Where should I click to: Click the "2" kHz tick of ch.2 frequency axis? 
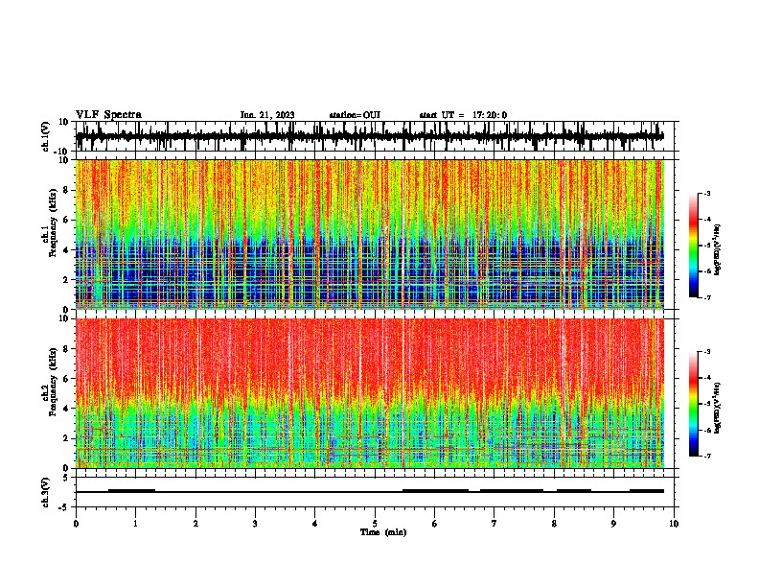tap(66, 438)
